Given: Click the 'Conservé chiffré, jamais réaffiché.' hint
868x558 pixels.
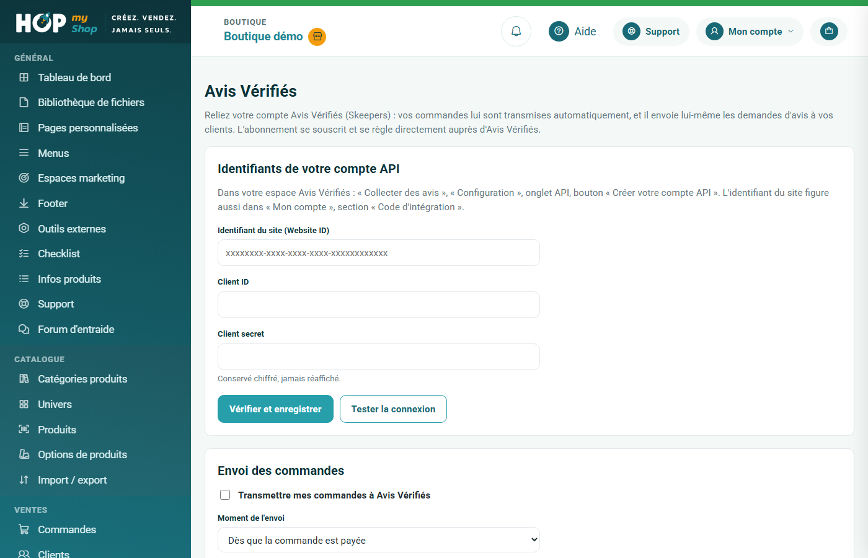Looking at the screenshot, I should tap(279, 379).
